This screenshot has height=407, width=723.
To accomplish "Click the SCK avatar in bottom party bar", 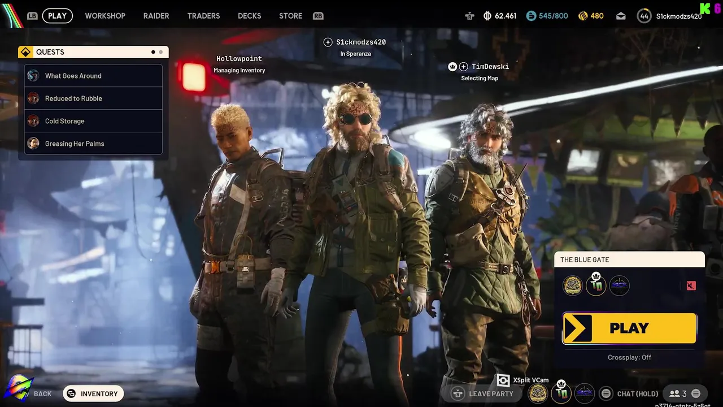I will point(584,393).
